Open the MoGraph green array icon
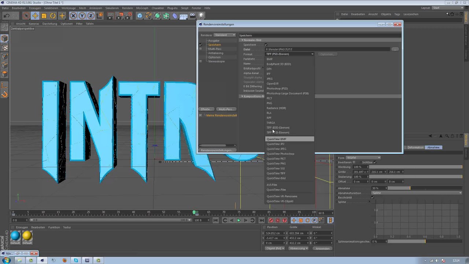 point(166,16)
